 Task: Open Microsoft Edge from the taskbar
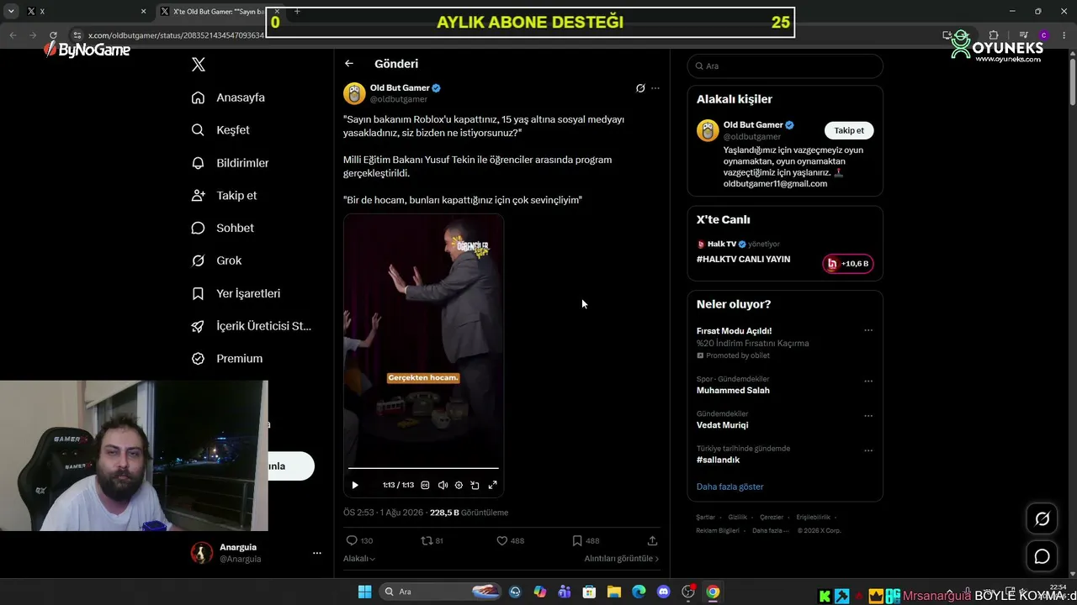pyautogui.click(x=639, y=592)
